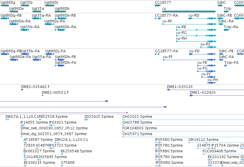Viewport: 244px width, 167px height.
Task: Click the Ugt35a gene label
Action: pos(38,9)
